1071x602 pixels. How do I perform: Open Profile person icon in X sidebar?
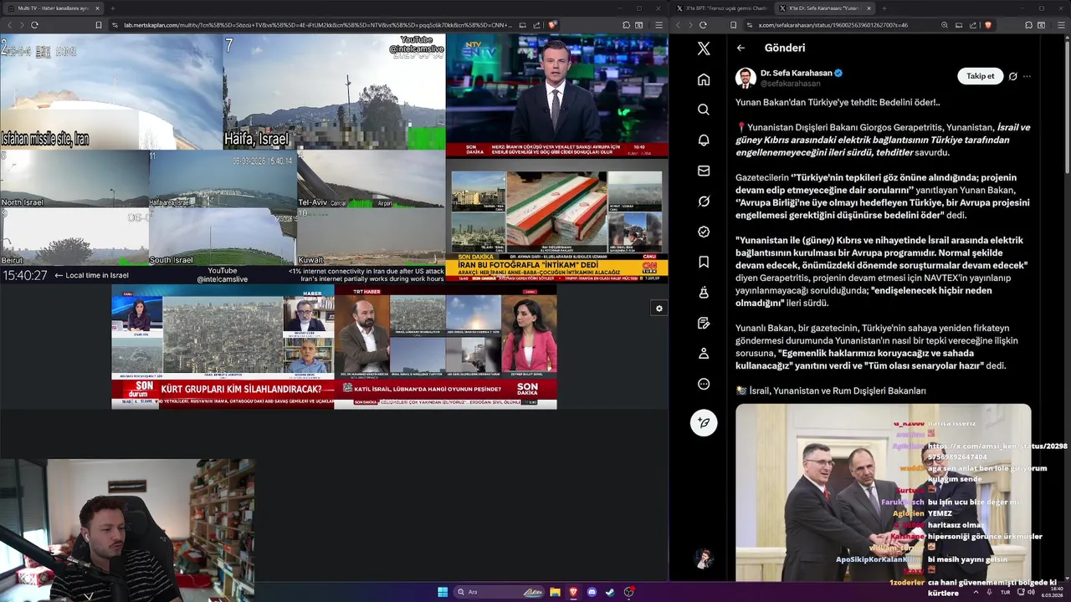[704, 354]
